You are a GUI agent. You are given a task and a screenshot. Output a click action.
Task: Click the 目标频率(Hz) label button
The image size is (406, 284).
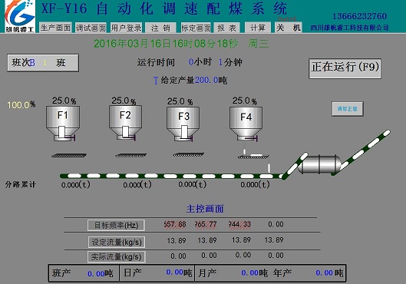coord(116,225)
